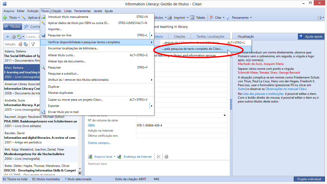This screenshot has width=327, height=184.
Task: Open the Arquivo local dropdown arrow
Action: click(114, 157)
